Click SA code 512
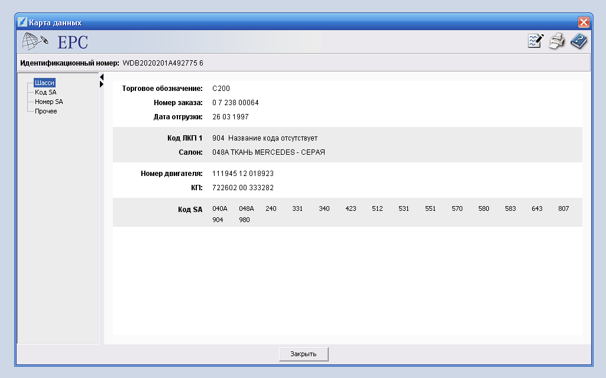The image size is (606, 378). 377,208
